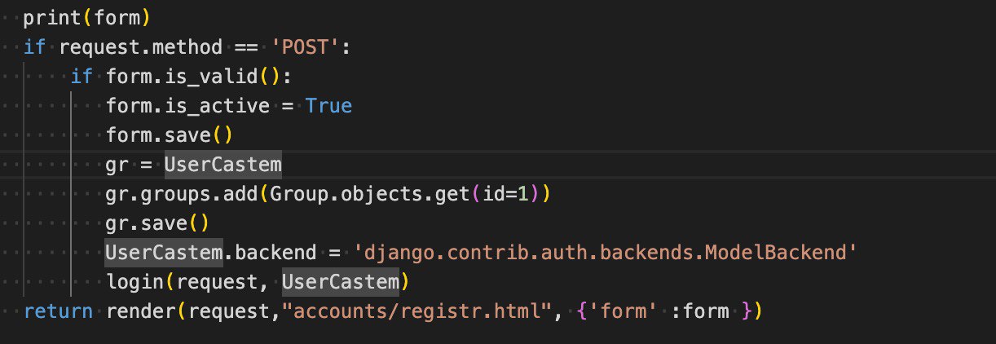Click form.is_valid() call
Screen dimensions: 996x344
tap(192, 77)
